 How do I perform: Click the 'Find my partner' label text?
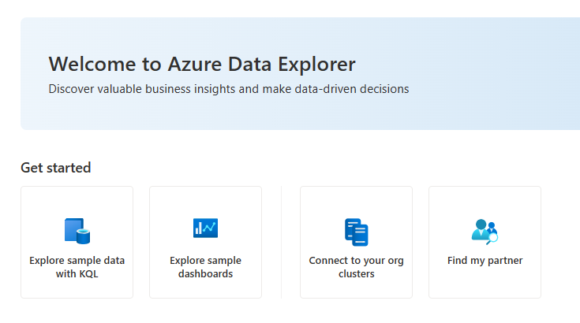pyautogui.click(x=485, y=261)
